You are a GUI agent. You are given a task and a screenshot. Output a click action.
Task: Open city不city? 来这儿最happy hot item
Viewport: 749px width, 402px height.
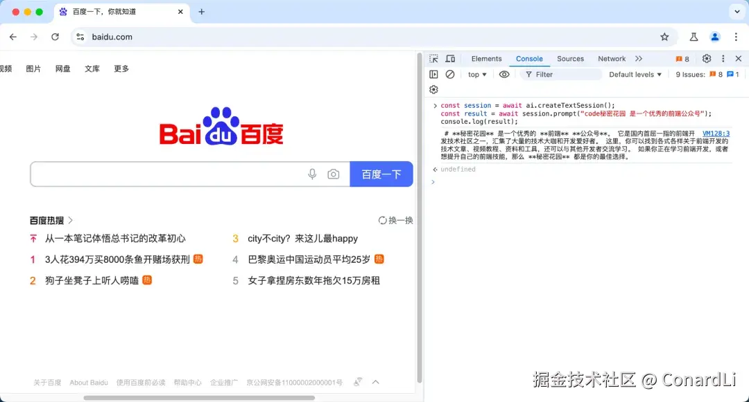[303, 238]
